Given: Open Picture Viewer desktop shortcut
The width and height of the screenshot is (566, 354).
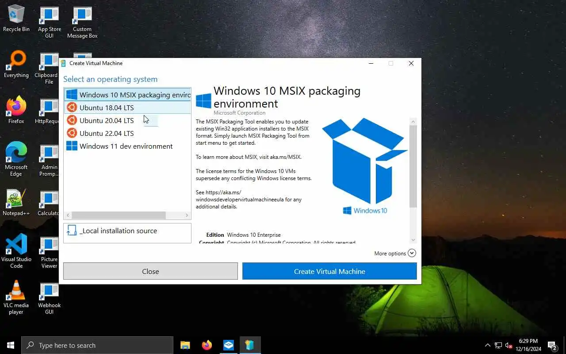Looking at the screenshot, I should click(49, 252).
